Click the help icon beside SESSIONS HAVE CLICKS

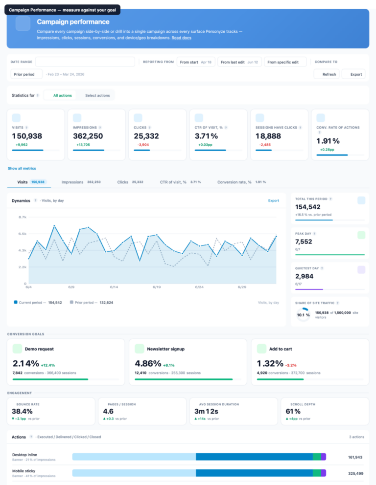[300, 128]
